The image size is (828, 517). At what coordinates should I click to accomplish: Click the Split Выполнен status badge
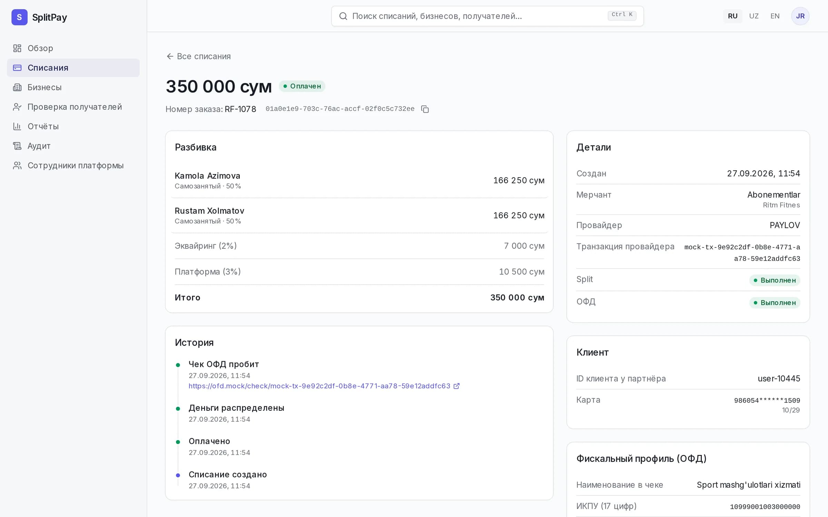pyautogui.click(x=775, y=280)
